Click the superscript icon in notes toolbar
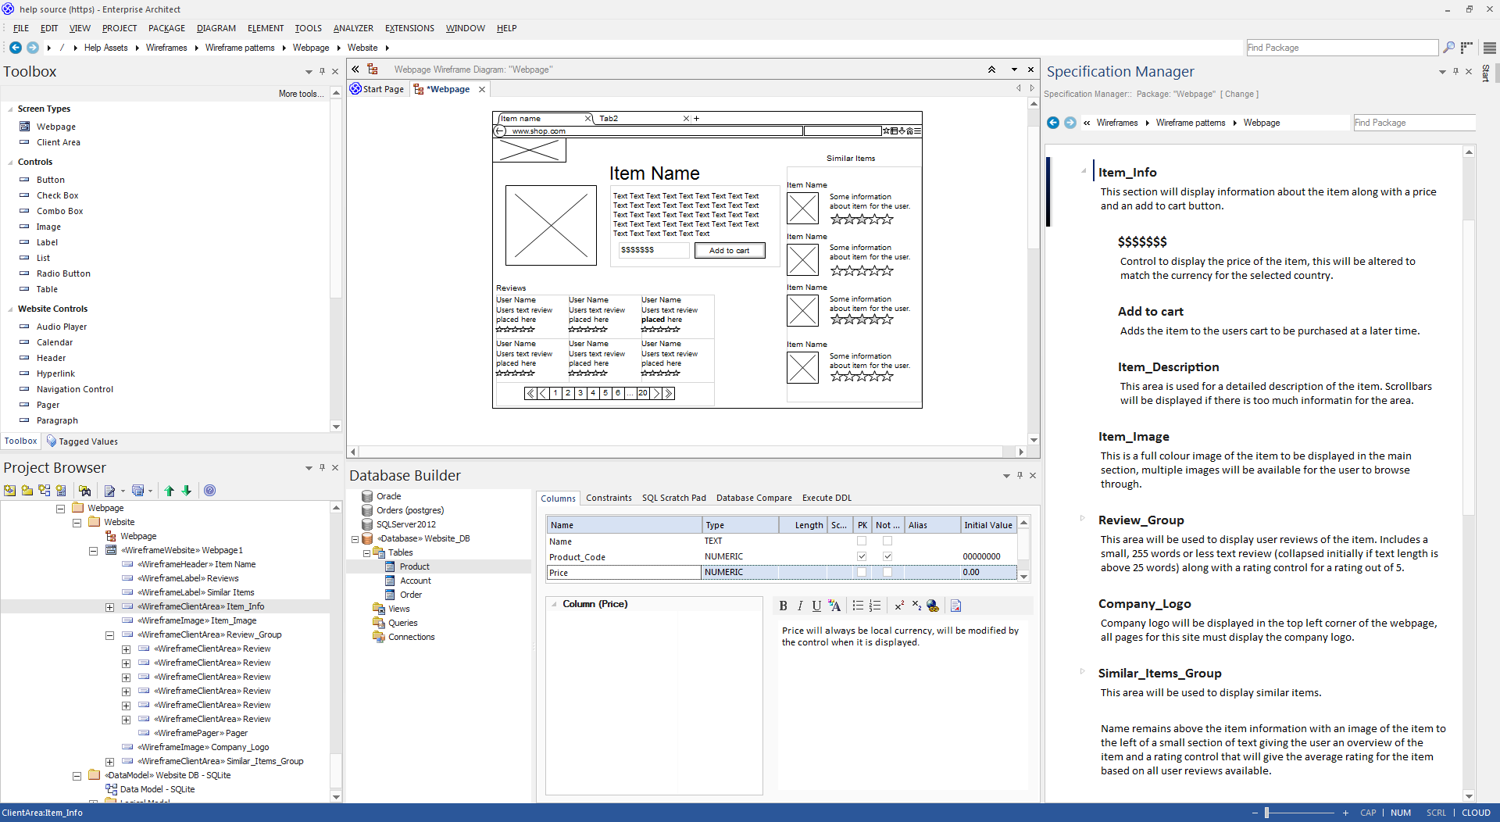This screenshot has height=822, width=1500. tap(899, 606)
